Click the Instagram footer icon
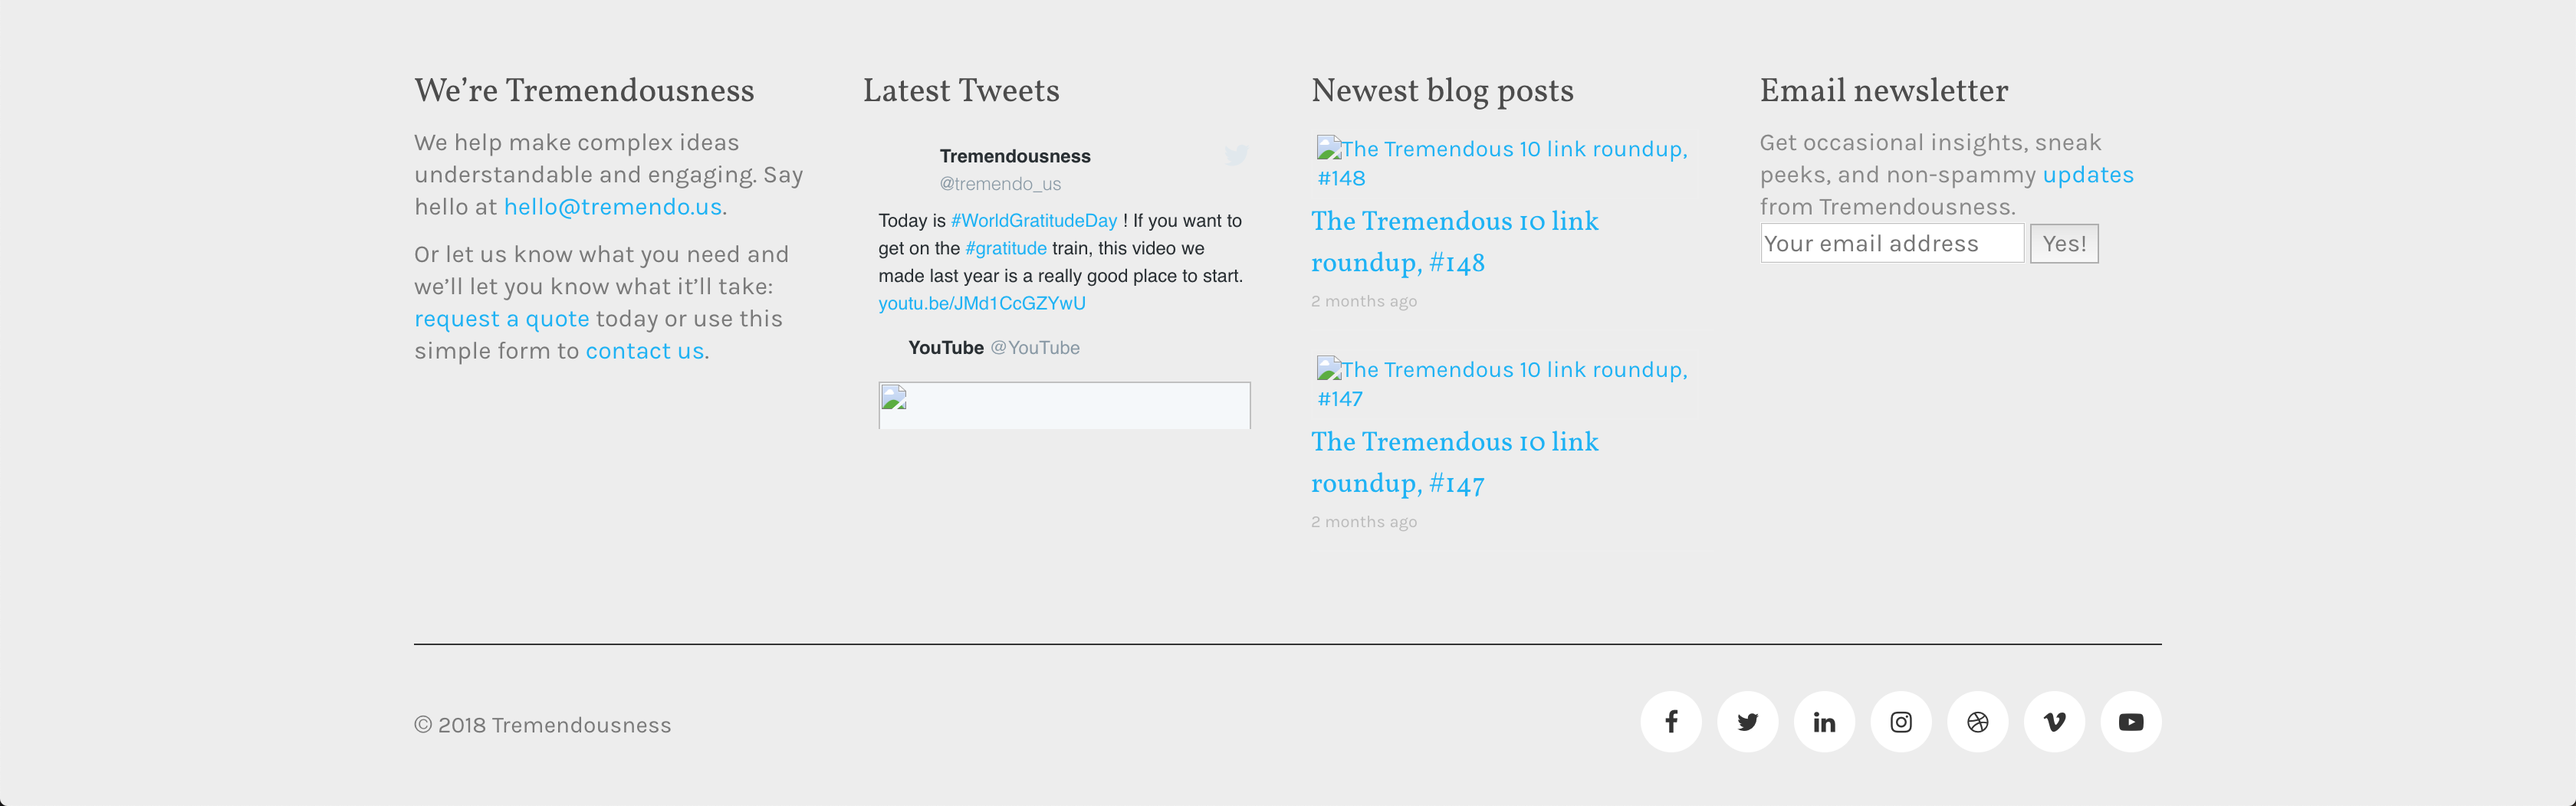 coord(1901,722)
